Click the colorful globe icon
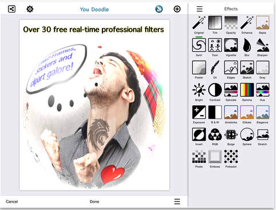 [159, 9]
